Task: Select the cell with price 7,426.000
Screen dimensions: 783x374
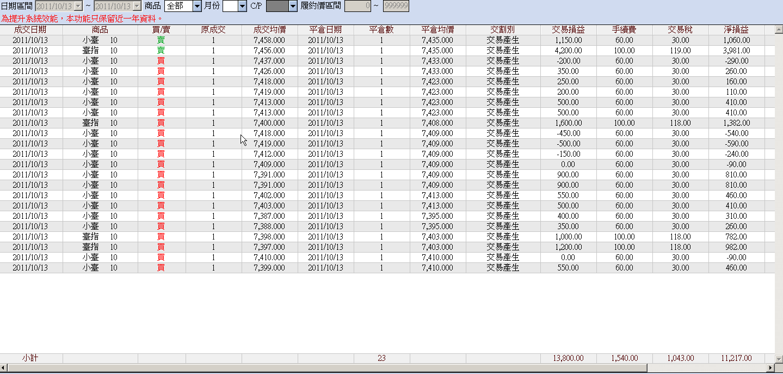Action: click(270, 71)
